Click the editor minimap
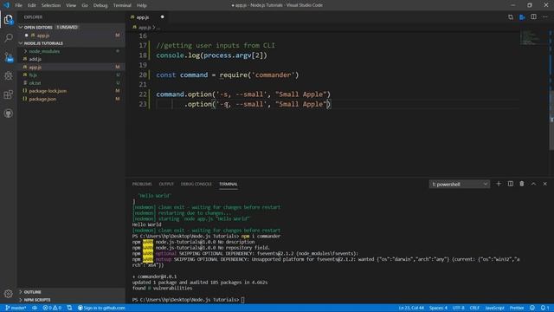 [533, 37]
